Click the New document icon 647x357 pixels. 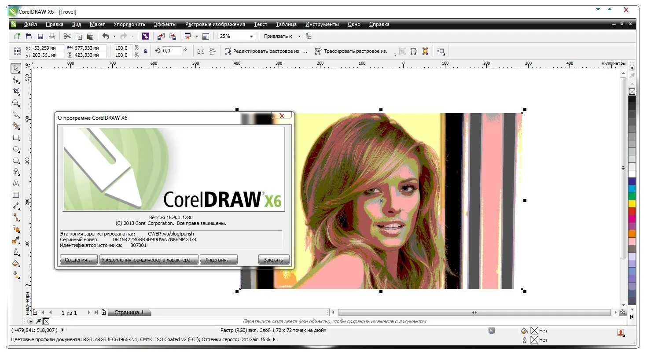pos(17,36)
